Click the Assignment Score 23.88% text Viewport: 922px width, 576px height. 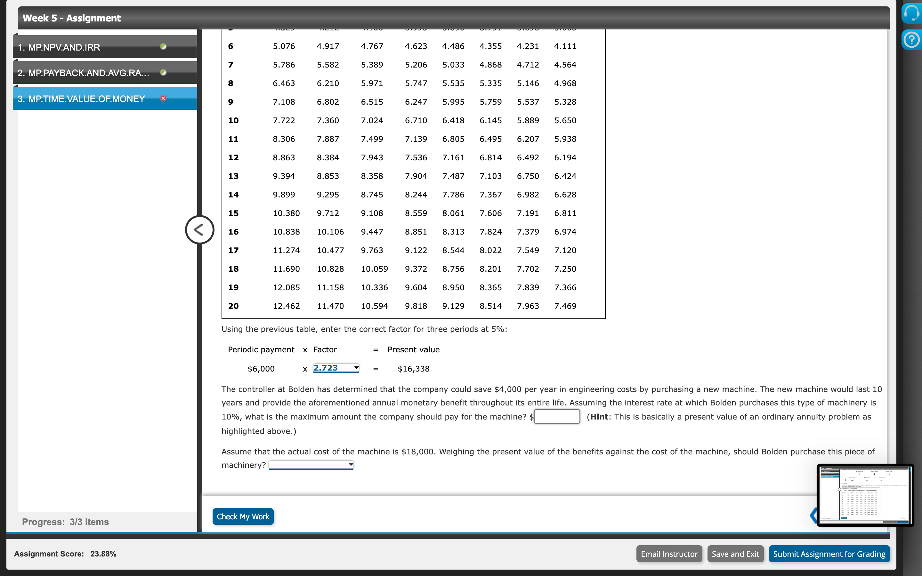click(65, 554)
